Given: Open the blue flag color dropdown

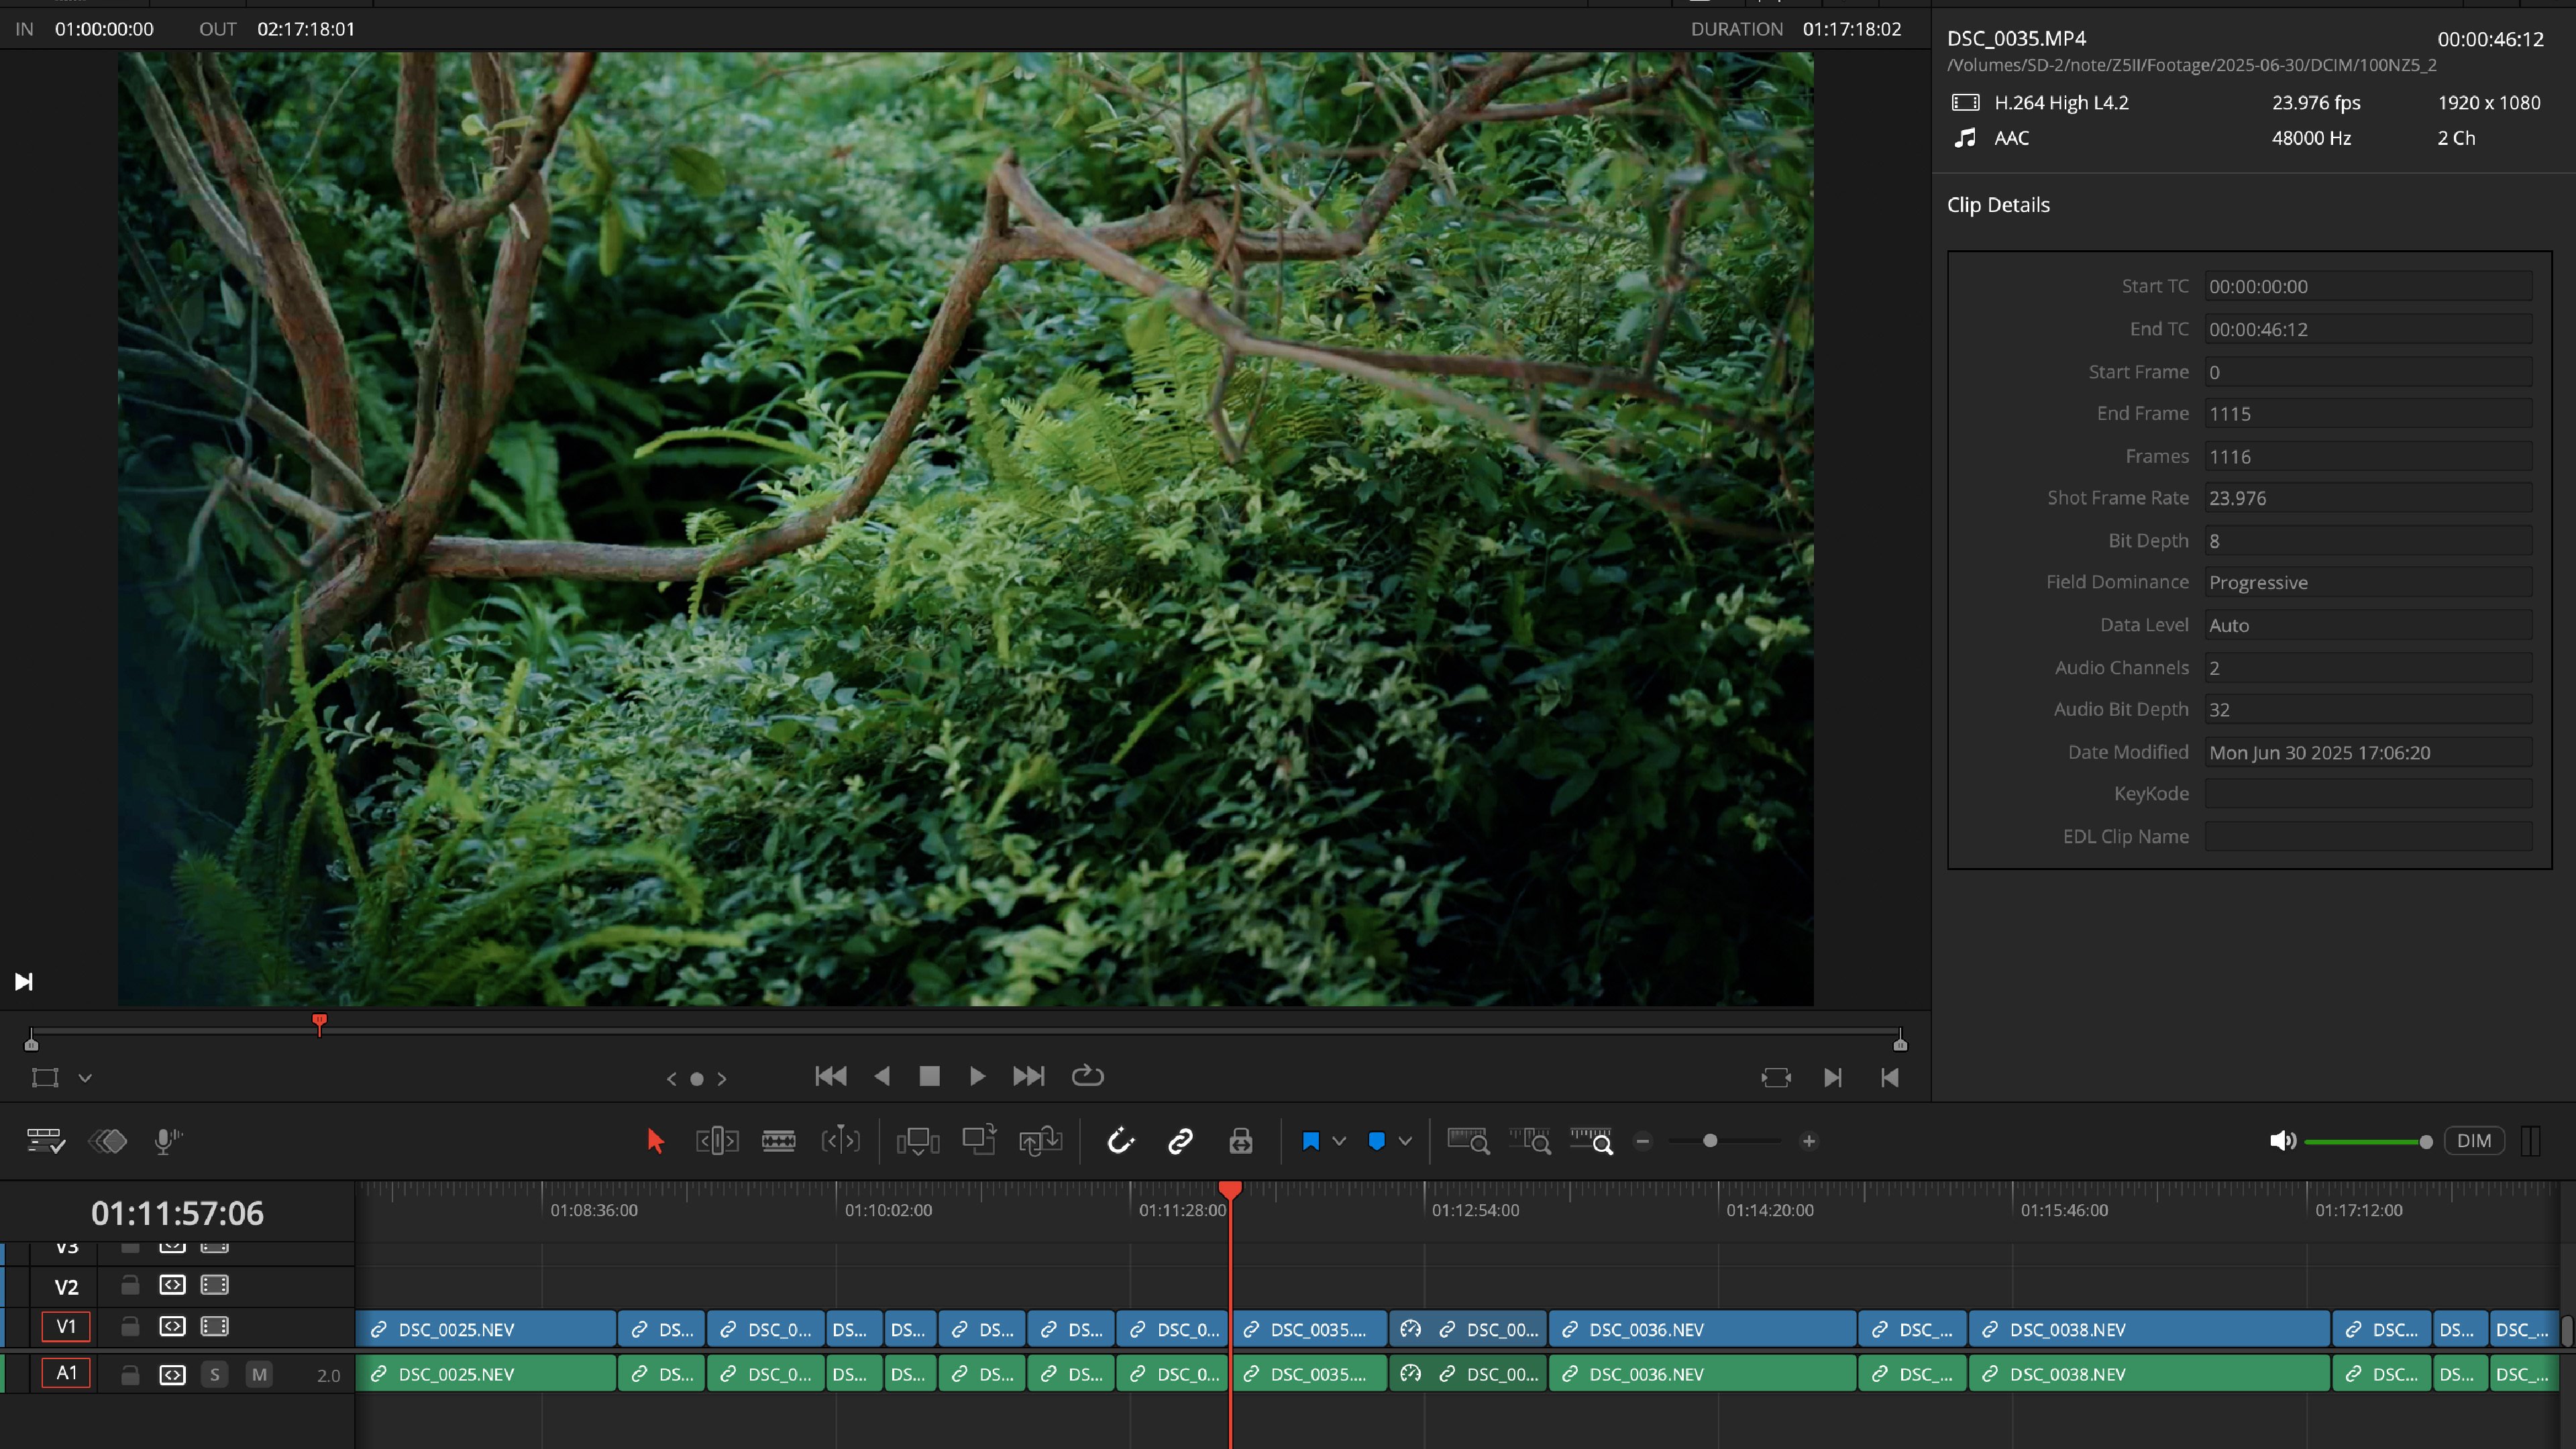Looking at the screenshot, I should 1339,1141.
